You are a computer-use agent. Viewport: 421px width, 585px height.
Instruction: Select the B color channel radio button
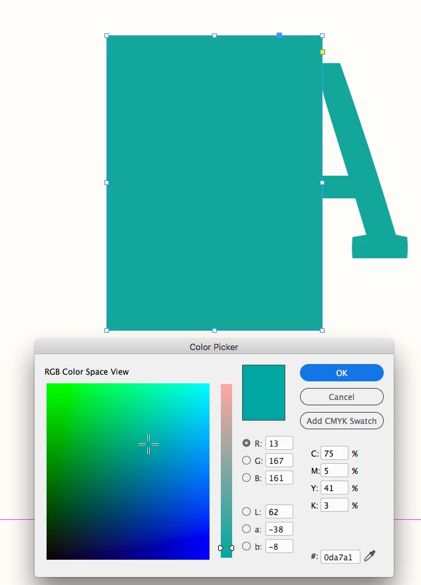coord(246,478)
